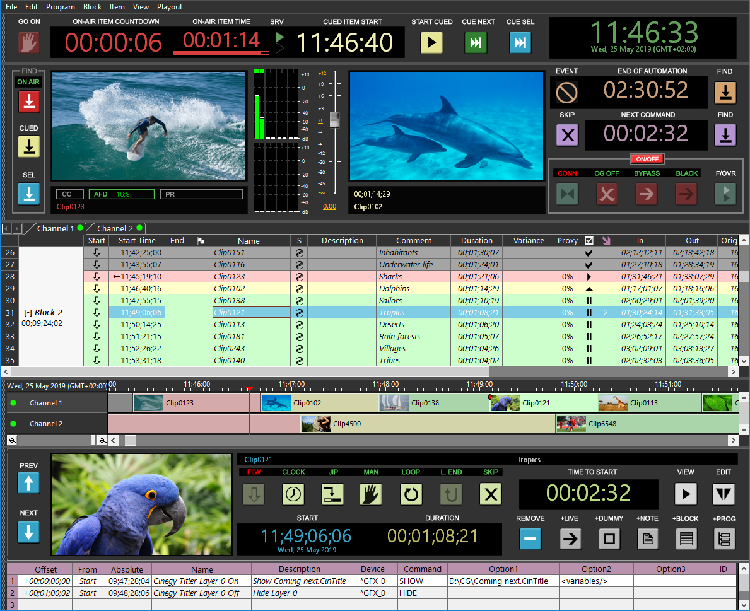Click the F/OVR play button
750x611 pixels.
pos(725,194)
